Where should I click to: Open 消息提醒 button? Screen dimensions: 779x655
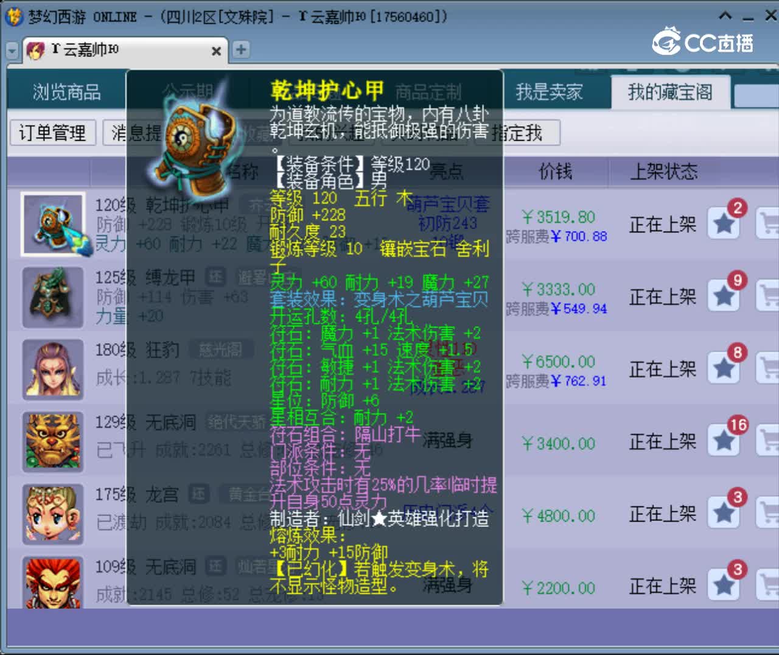(x=136, y=133)
